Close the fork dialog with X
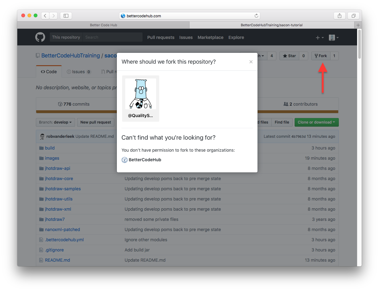Viewport: 379px width, 291px height. [251, 62]
